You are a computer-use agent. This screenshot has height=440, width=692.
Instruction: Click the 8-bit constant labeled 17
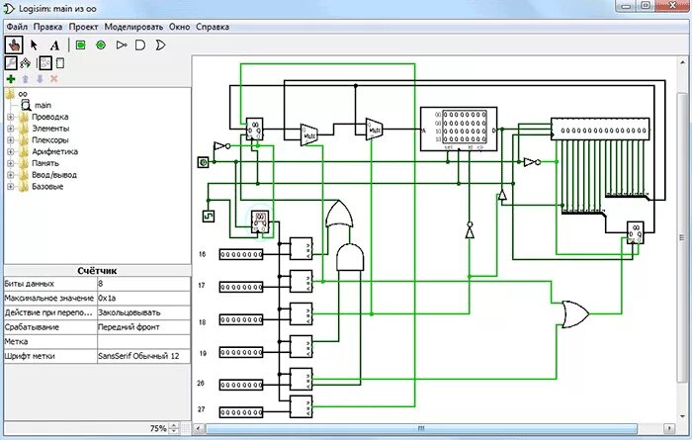click(x=241, y=288)
